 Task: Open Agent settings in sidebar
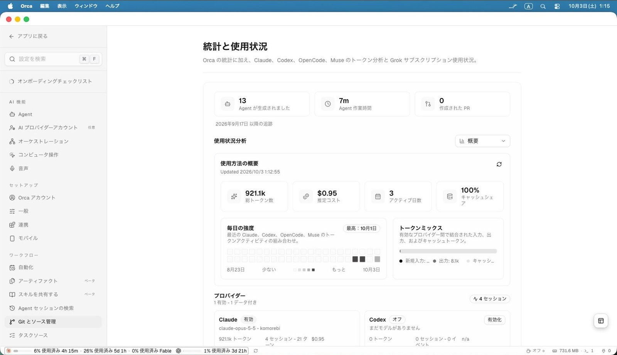click(53, 114)
